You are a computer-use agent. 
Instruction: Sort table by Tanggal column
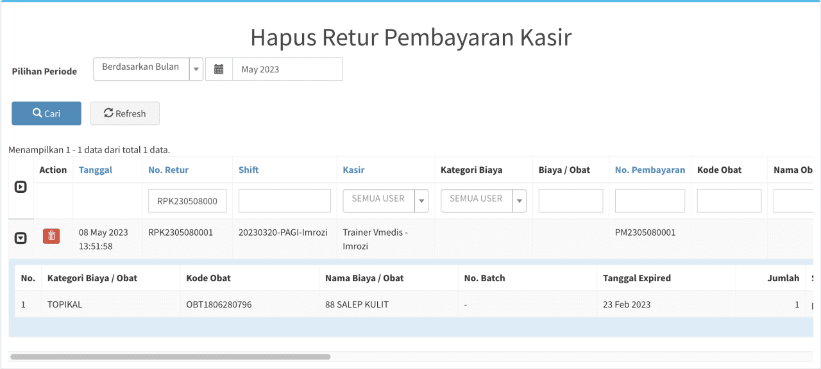tap(96, 170)
